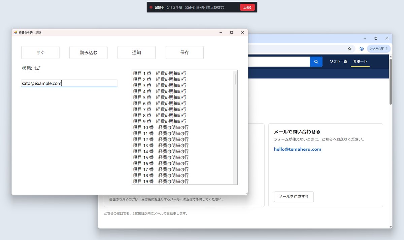
Task: Select list row 項目 2 番
Action: (182, 79)
